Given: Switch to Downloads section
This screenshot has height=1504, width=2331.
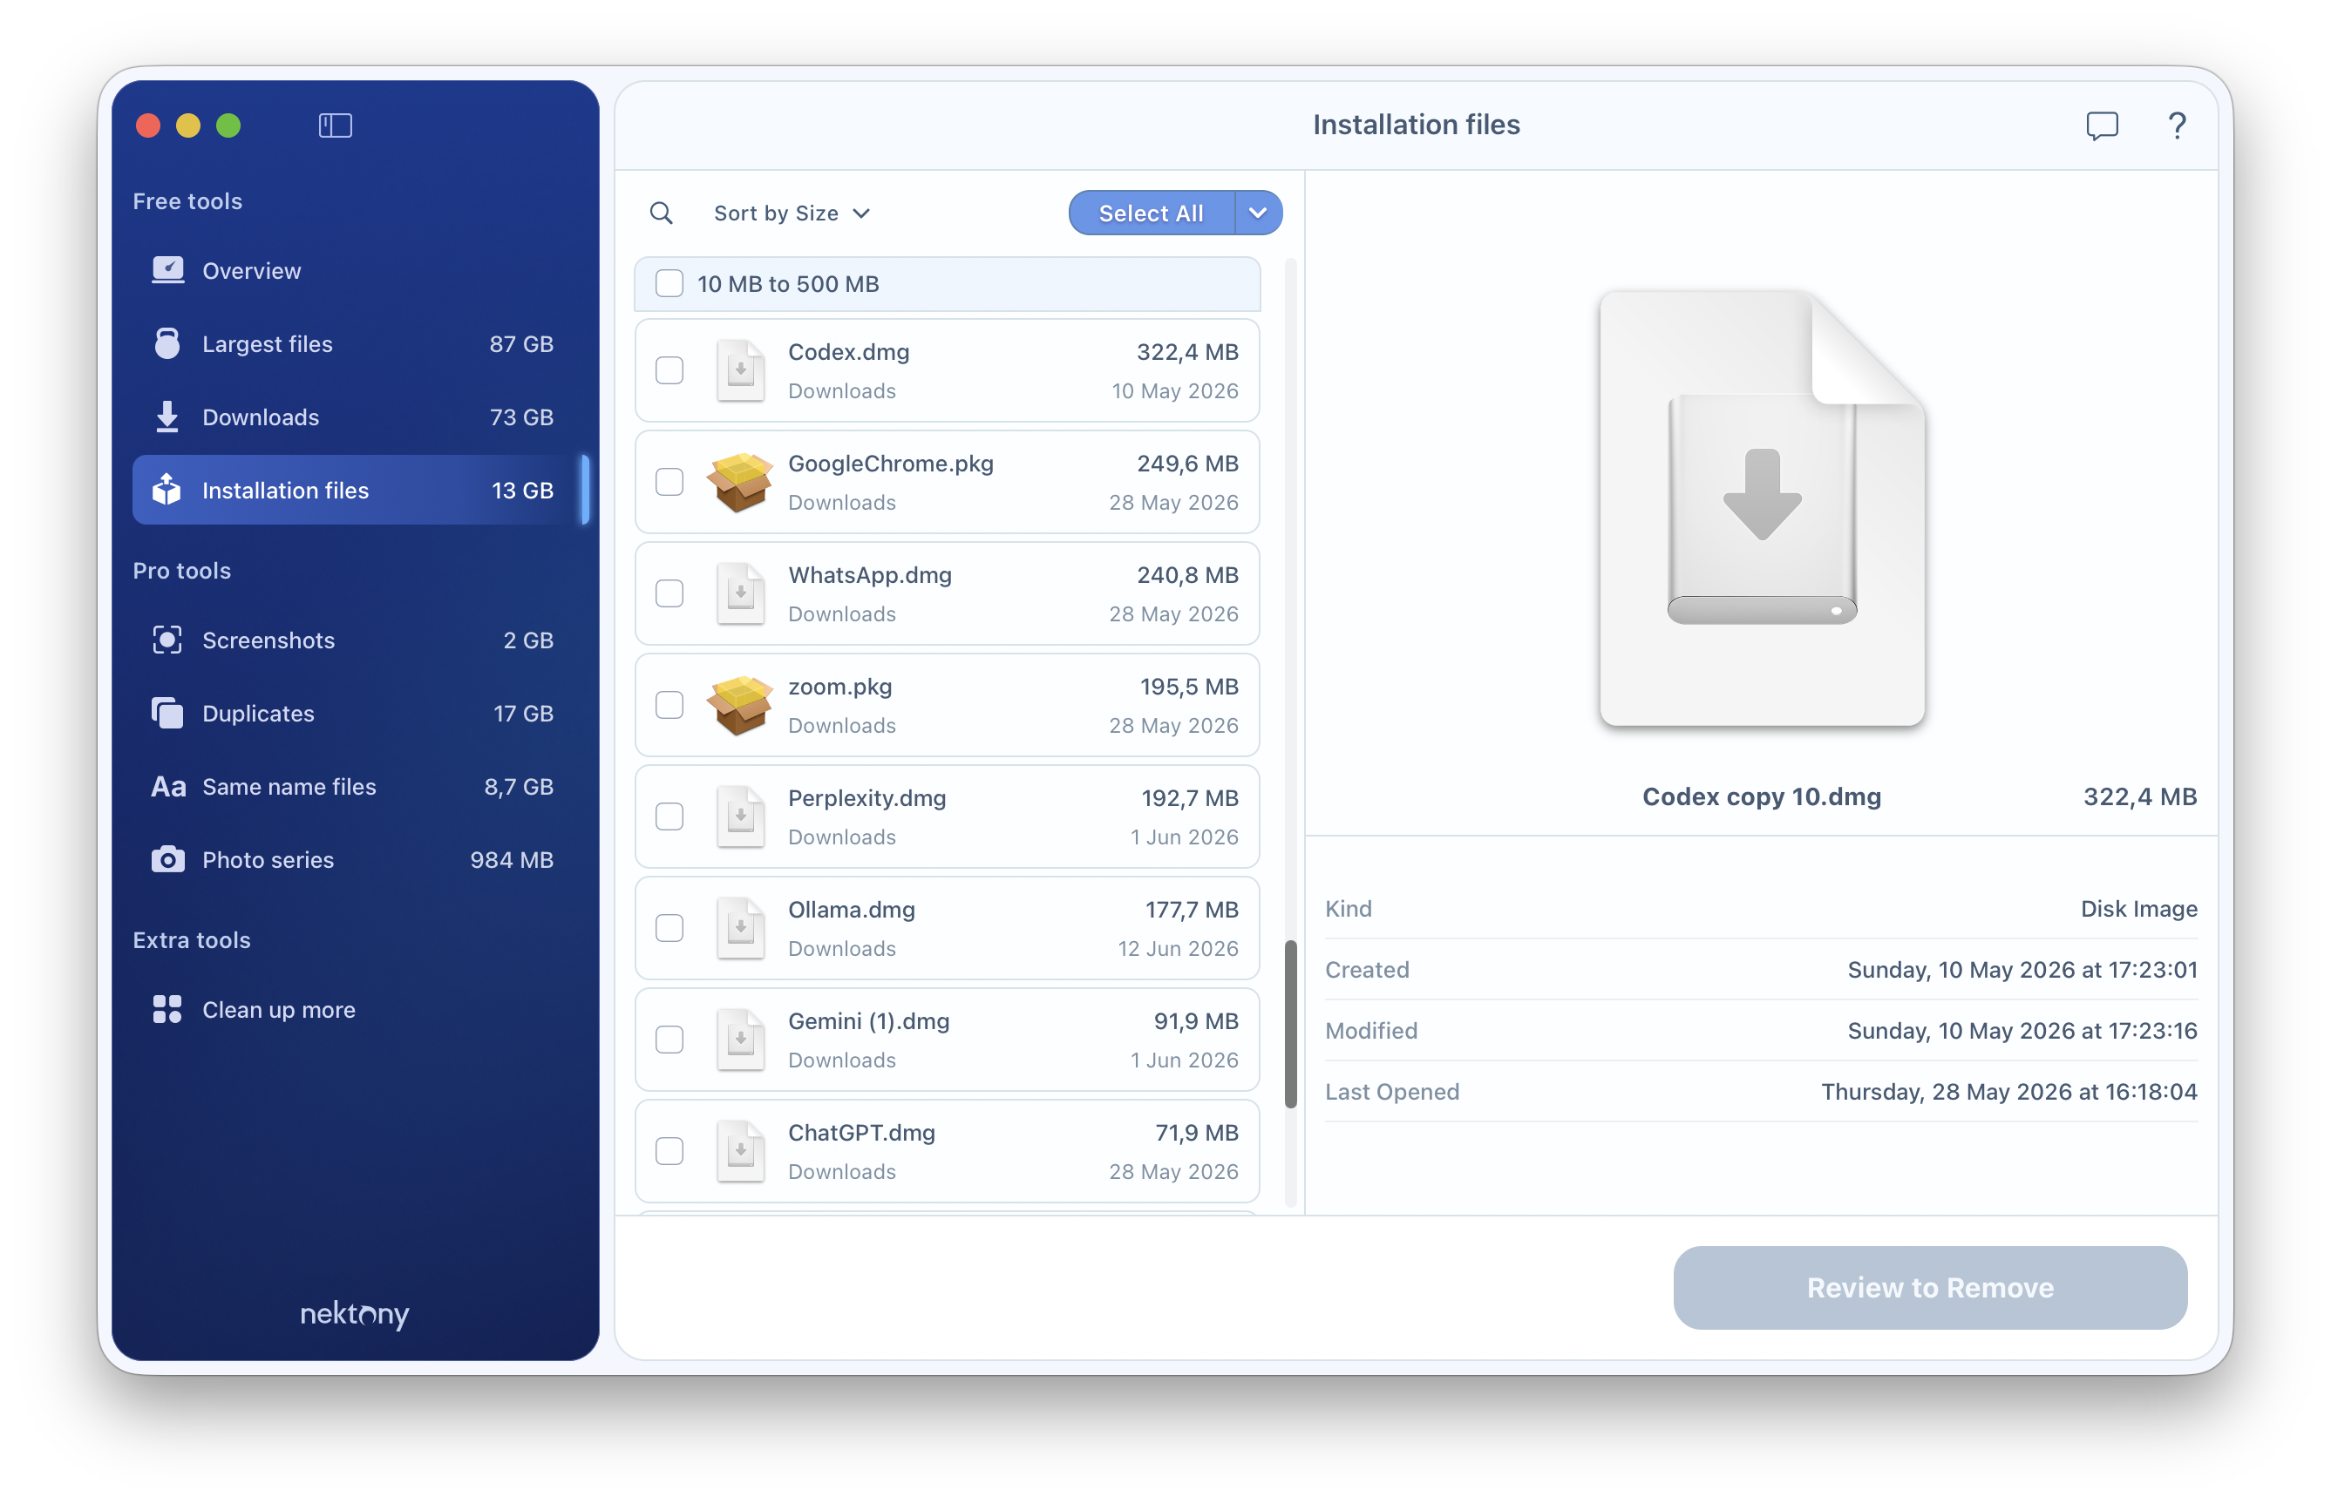Looking at the screenshot, I should point(357,417).
